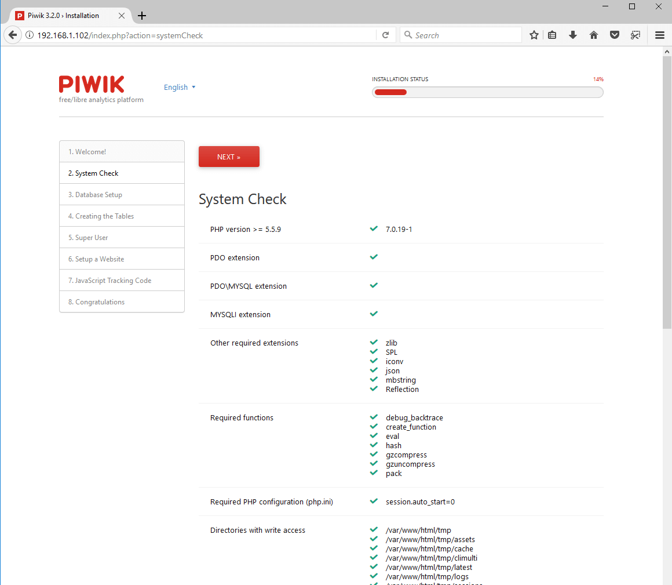The width and height of the screenshot is (672, 585).
Task: Close the Piwik Installation tab
Action: [122, 16]
